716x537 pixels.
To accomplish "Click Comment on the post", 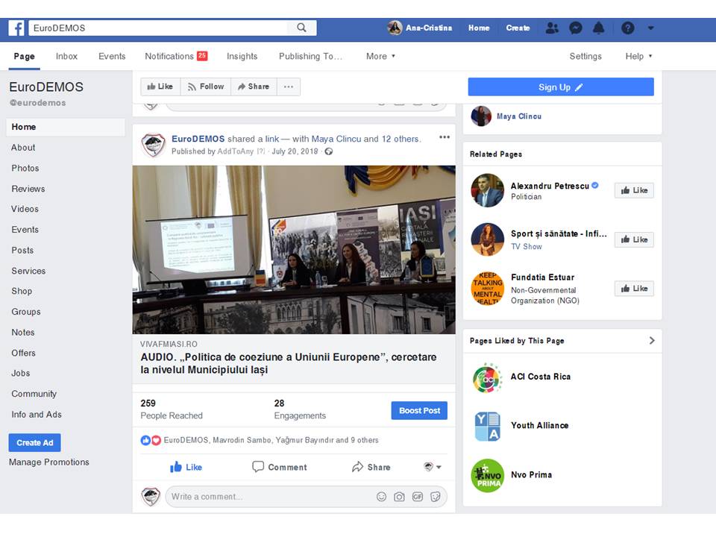I will pos(280,467).
